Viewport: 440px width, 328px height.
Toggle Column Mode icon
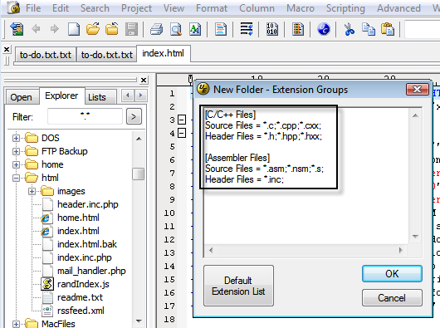[298, 29]
